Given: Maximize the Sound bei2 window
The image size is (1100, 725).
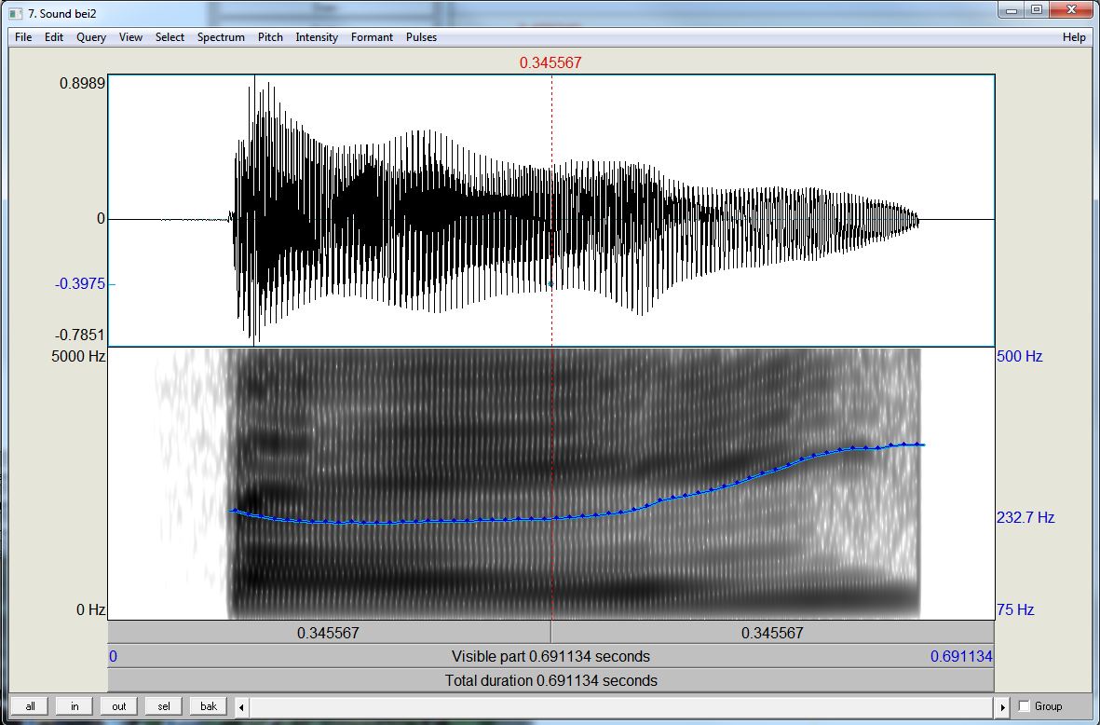Looking at the screenshot, I should tap(1037, 10).
